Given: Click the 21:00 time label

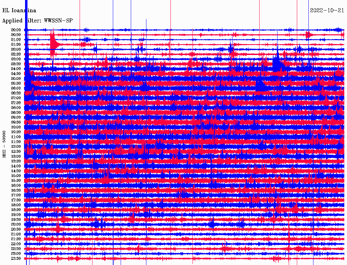Looking at the screenshot, I should 16,234.
